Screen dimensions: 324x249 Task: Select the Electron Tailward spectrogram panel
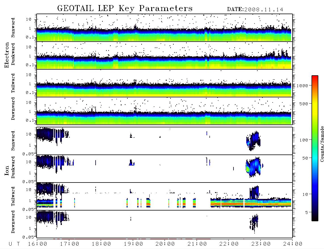(165, 83)
